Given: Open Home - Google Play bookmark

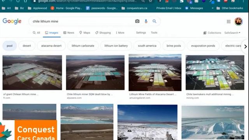Looking at the screenshot, I should click(x=66, y=8).
